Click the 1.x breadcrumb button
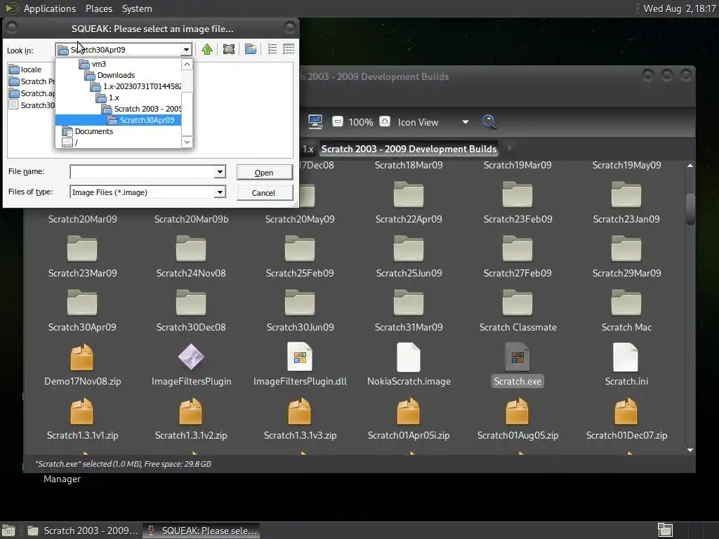This screenshot has width=719, height=539. click(x=308, y=149)
